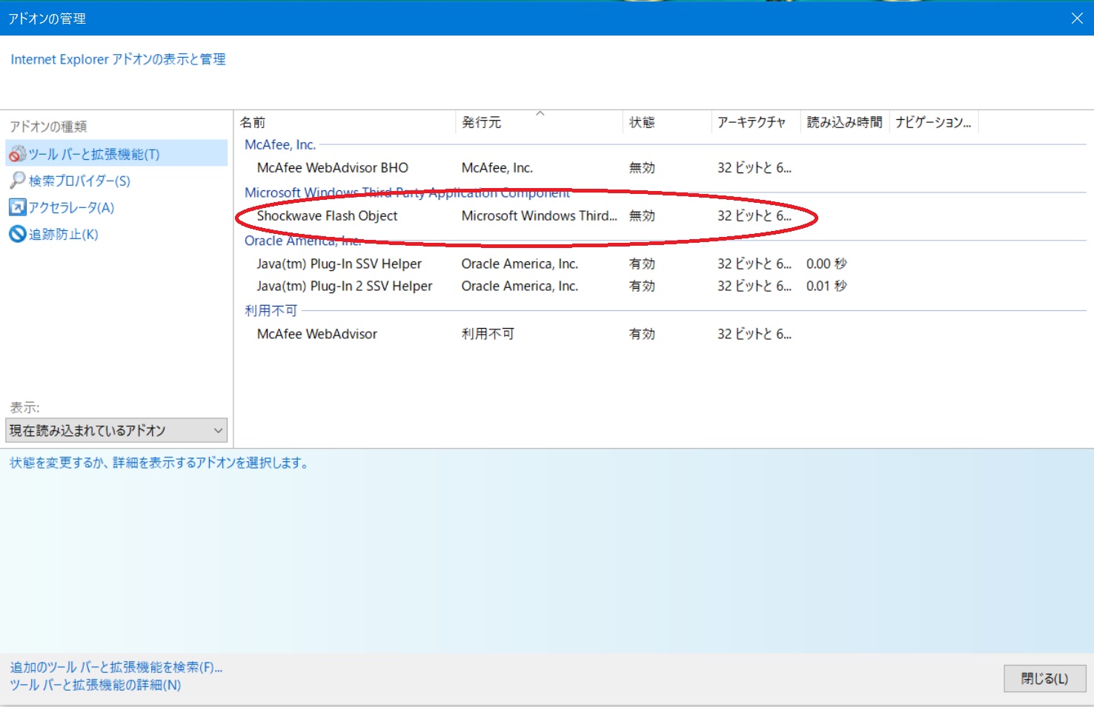This screenshot has height=707, width=1094.
Task: Click the 閉じる(L) button
Action: coord(1045,679)
